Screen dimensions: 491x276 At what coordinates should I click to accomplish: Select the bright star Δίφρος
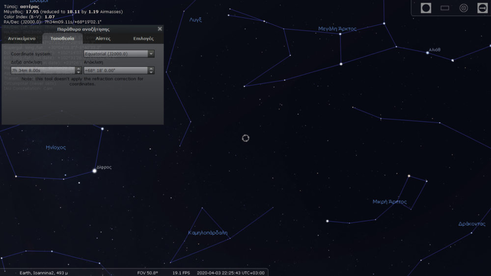[x=95, y=171]
